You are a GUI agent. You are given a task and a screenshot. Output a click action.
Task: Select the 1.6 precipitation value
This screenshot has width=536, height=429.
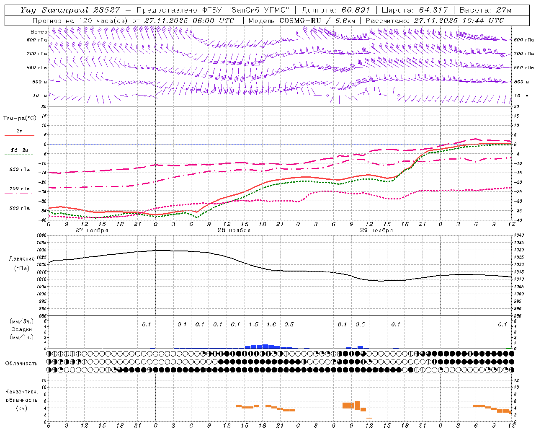tap(271, 324)
